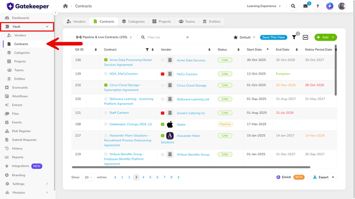Switch to the Teams tab
The height and width of the screenshot is (199, 355).
click(187, 22)
